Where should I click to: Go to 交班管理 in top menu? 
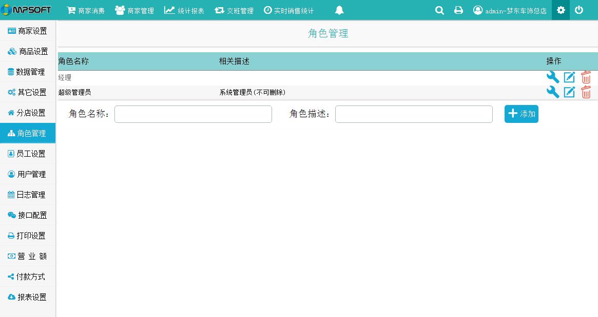coord(234,10)
